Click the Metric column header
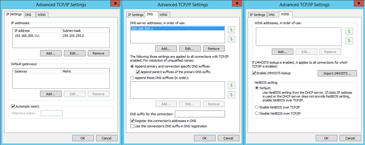This screenshot has width=365, height=145. click(x=85, y=72)
